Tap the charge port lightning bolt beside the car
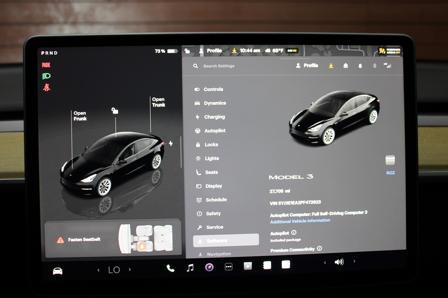This screenshot has height=298, width=448. pos(171,143)
